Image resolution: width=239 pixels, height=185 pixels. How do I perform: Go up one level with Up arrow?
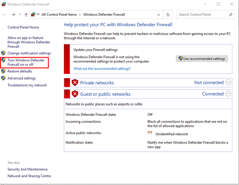tap(26, 15)
